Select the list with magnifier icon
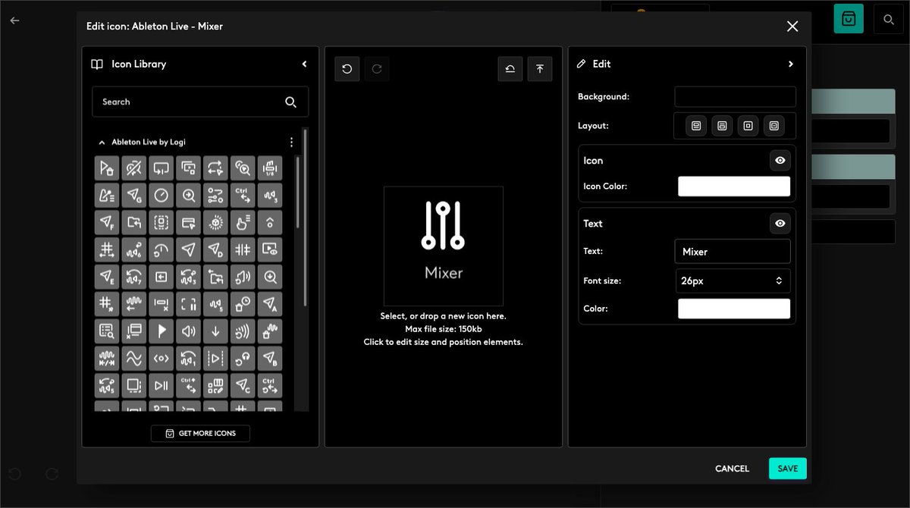 click(106, 331)
